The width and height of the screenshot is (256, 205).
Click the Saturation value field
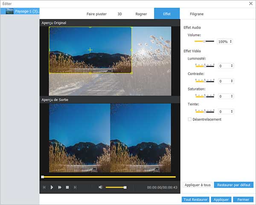click(x=224, y=97)
